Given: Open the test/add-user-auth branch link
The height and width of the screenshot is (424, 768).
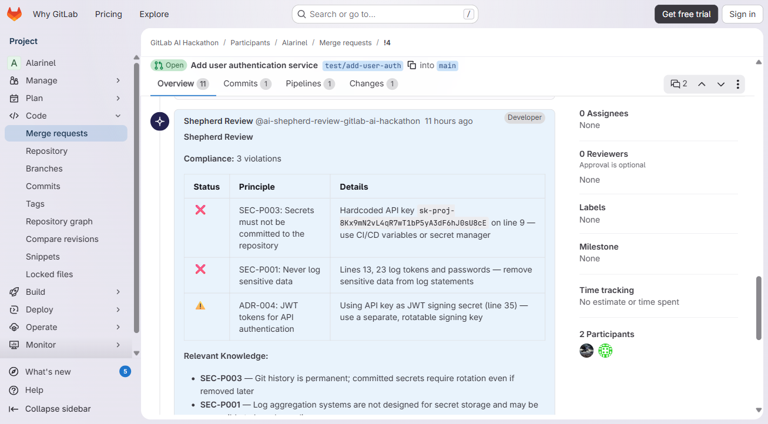Looking at the screenshot, I should [x=363, y=66].
